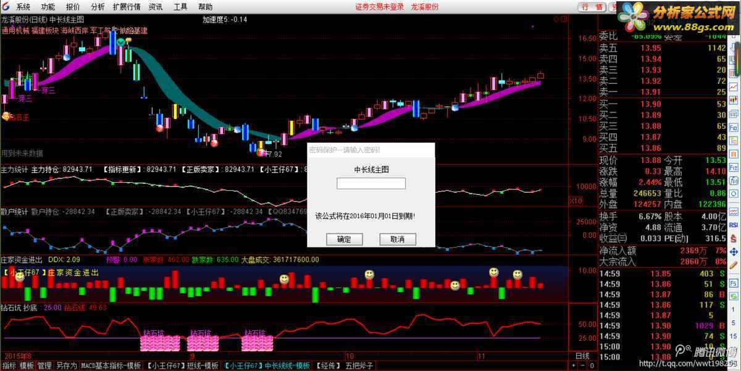
Task: Open the 系统 menu
Action: click(22, 7)
